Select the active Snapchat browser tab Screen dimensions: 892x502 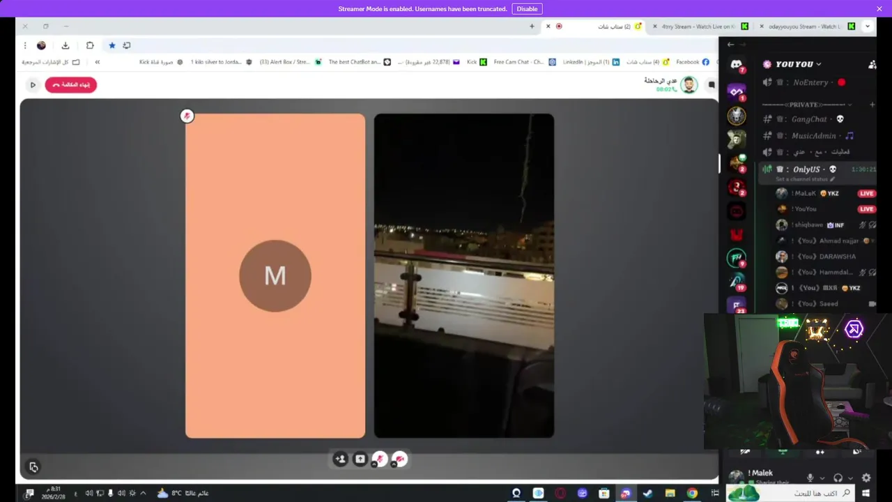(x=594, y=26)
